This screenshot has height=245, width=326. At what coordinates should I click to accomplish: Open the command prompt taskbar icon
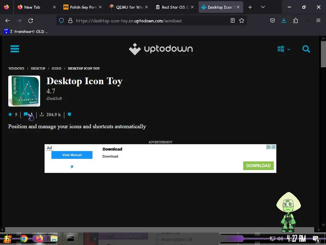(x=70, y=239)
